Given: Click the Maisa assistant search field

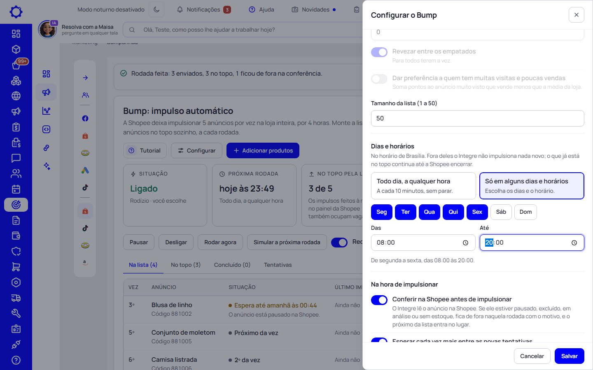Looking at the screenshot, I should click(x=243, y=30).
